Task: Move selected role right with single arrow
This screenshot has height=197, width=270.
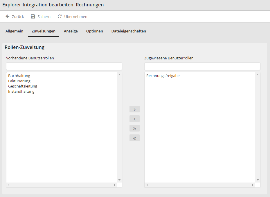Action: point(134,109)
